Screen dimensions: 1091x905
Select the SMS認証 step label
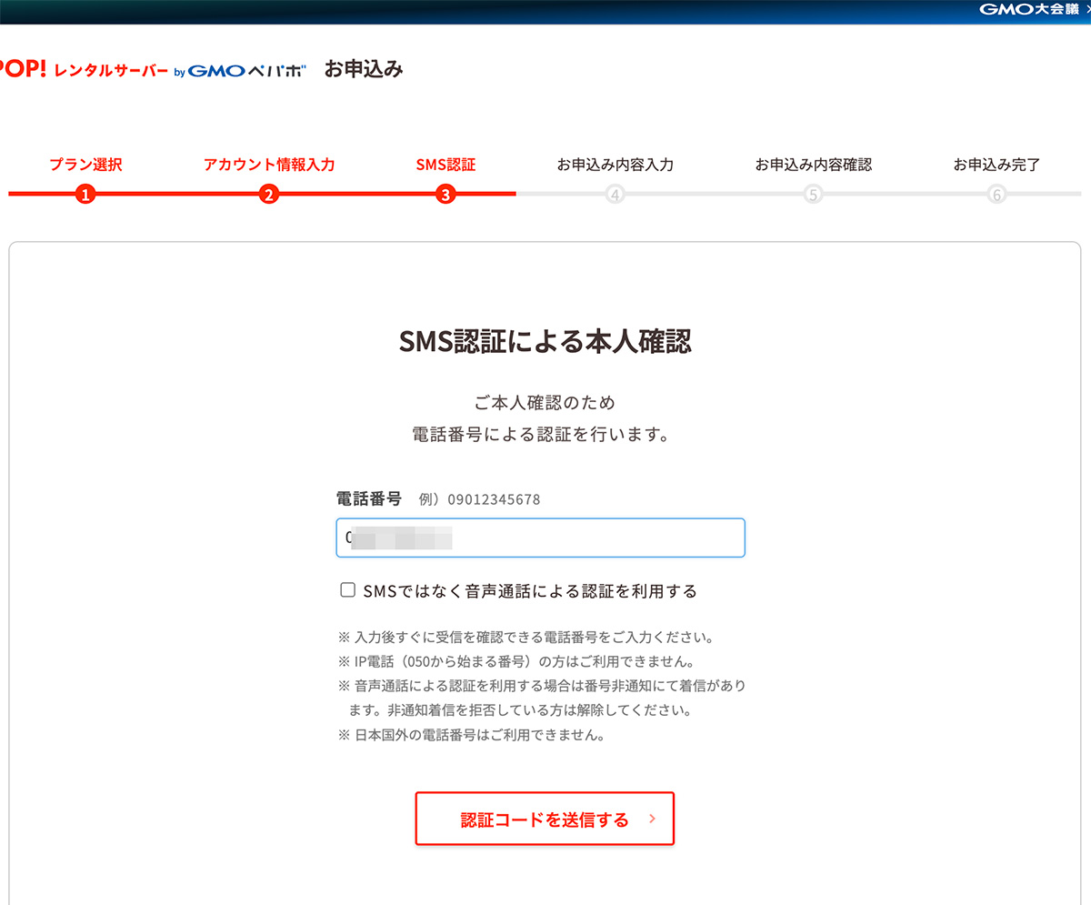click(x=445, y=165)
